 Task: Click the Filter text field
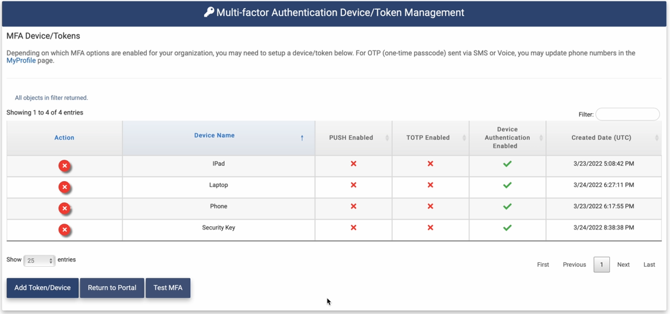coord(627,114)
